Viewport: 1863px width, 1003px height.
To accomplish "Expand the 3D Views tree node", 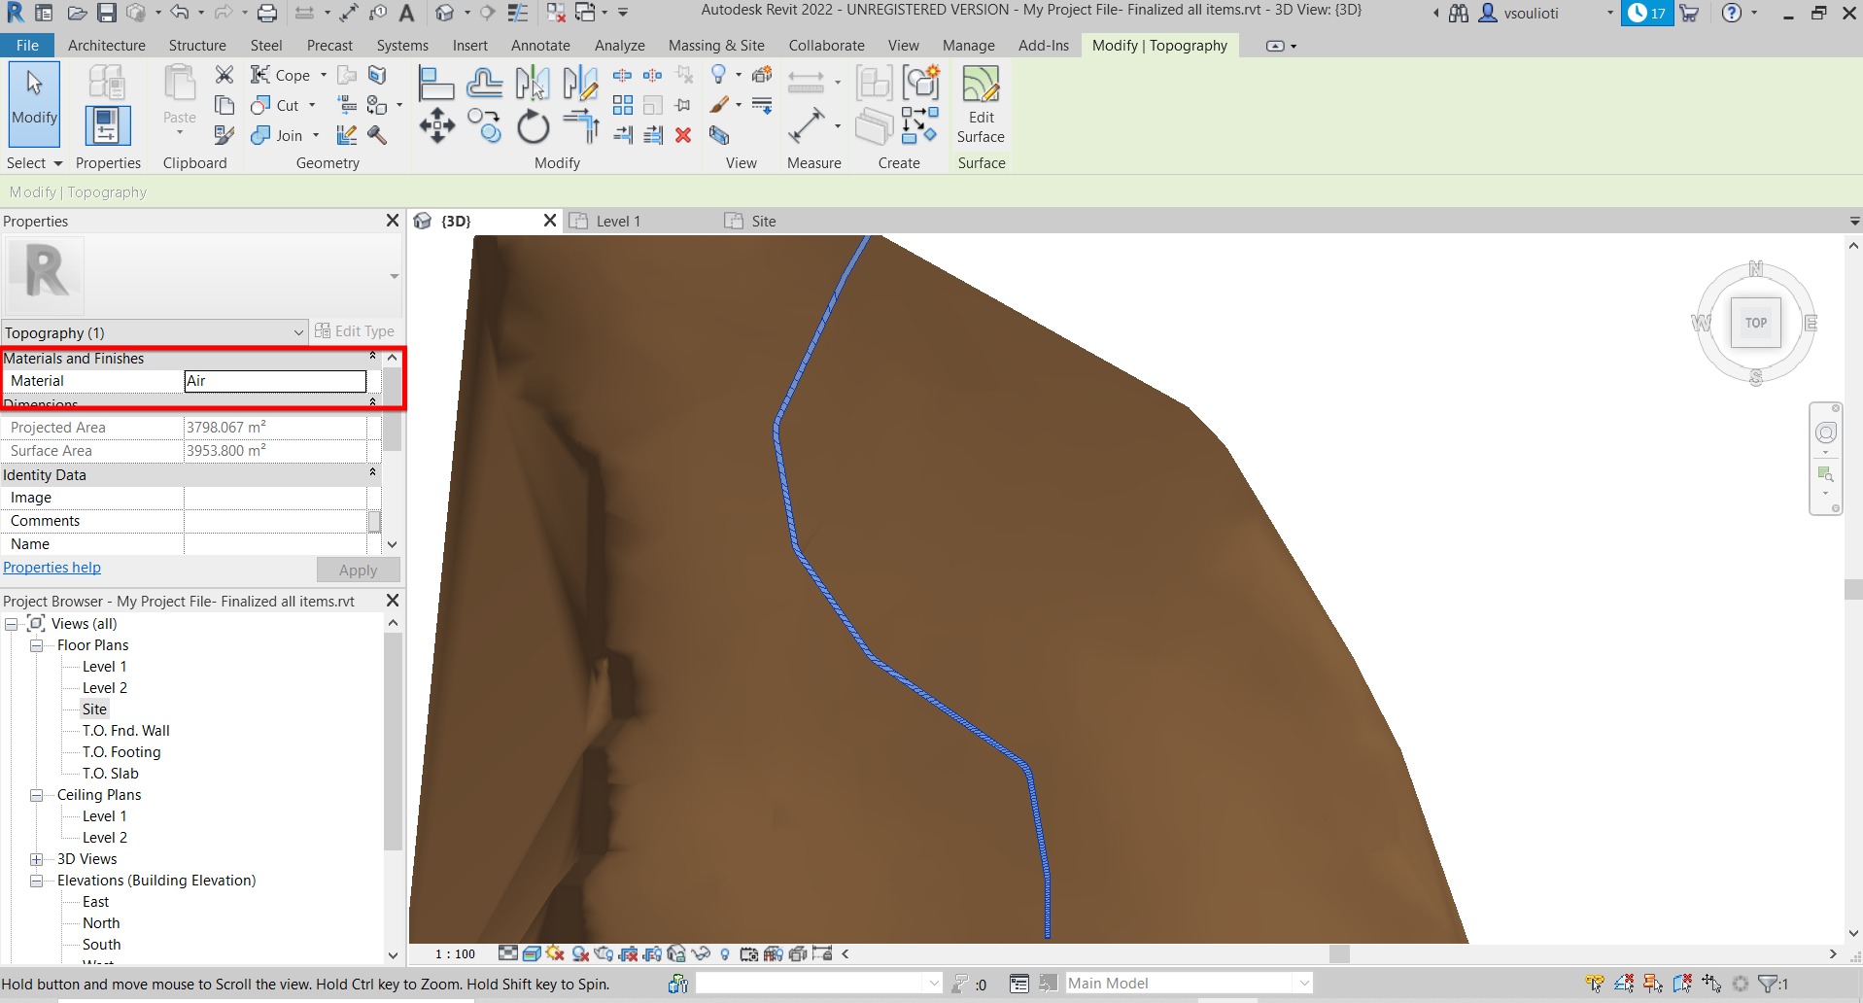I will coord(36,859).
